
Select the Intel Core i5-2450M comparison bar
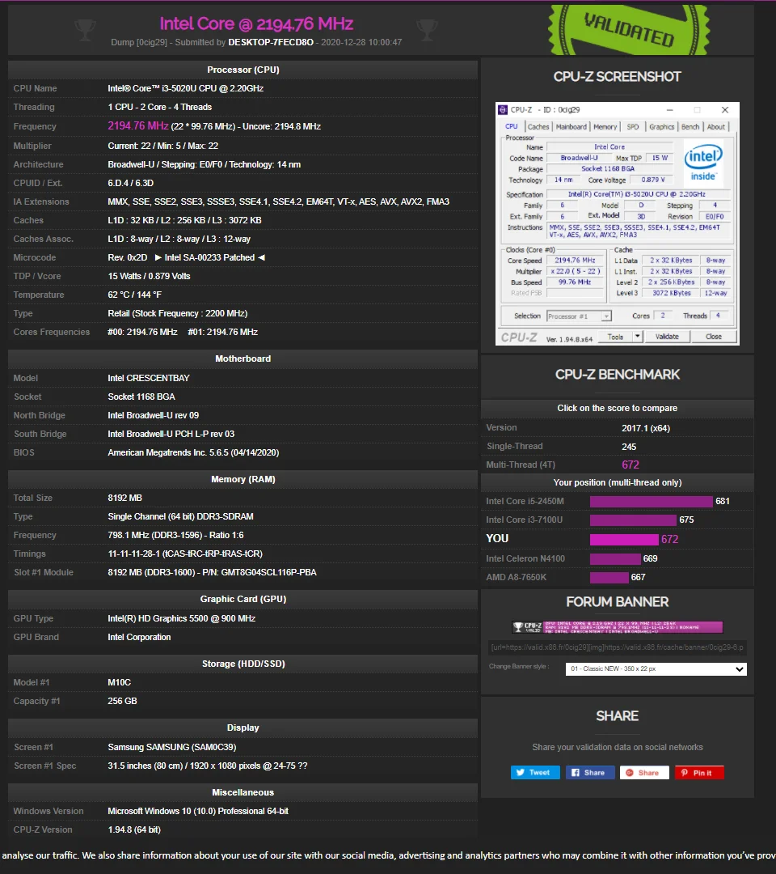tap(652, 501)
